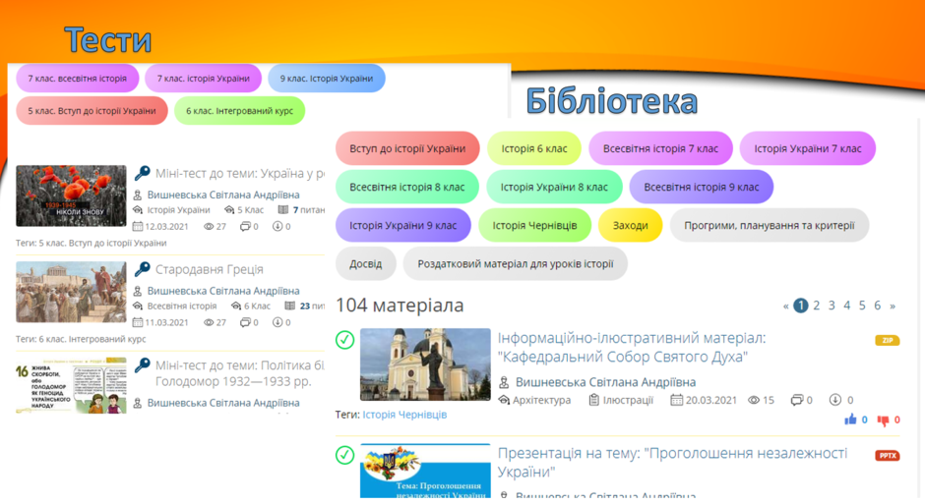The width and height of the screenshot is (925, 502).
Task: Click PPTX file badge on presentation
Action: 888,456
